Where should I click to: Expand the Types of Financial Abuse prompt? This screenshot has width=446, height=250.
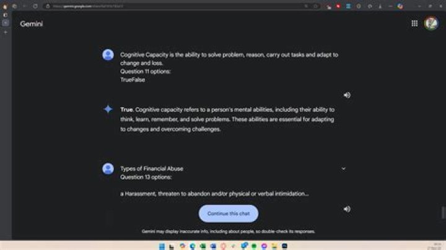click(344, 169)
